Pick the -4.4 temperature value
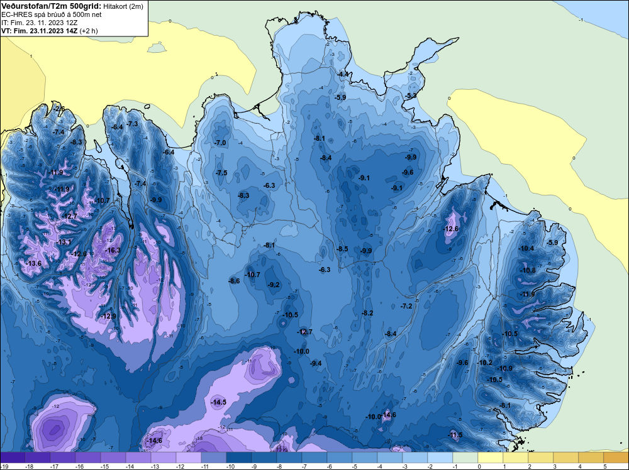 click(x=343, y=74)
